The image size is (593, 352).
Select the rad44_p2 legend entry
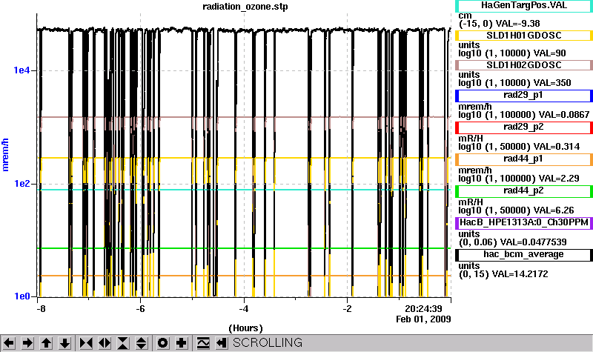(524, 191)
